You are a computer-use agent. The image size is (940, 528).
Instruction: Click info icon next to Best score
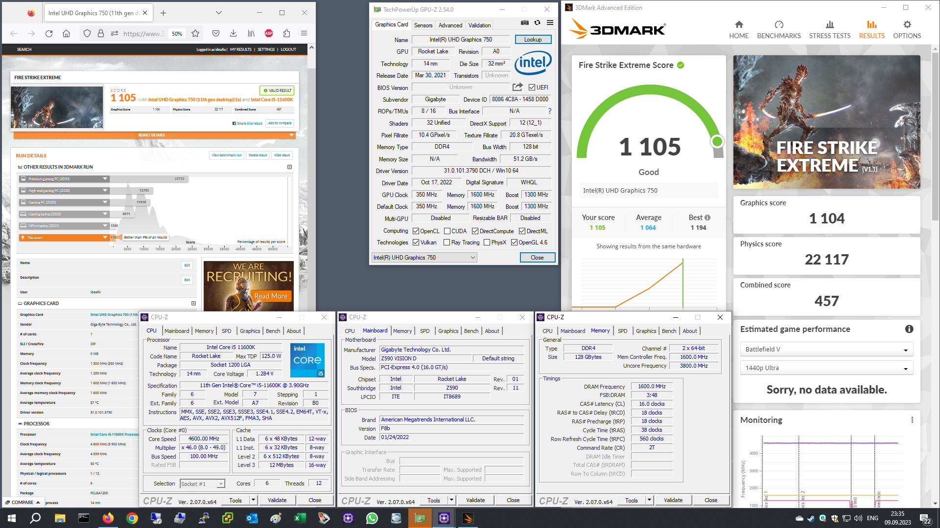click(x=707, y=218)
